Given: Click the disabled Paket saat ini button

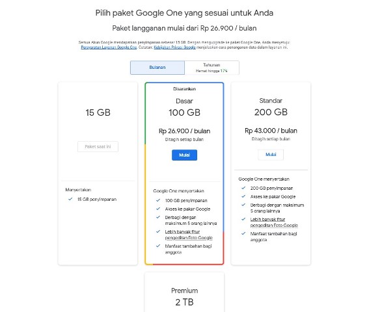Looking at the screenshot, I should pyautogui.click(x=98, y=146).
